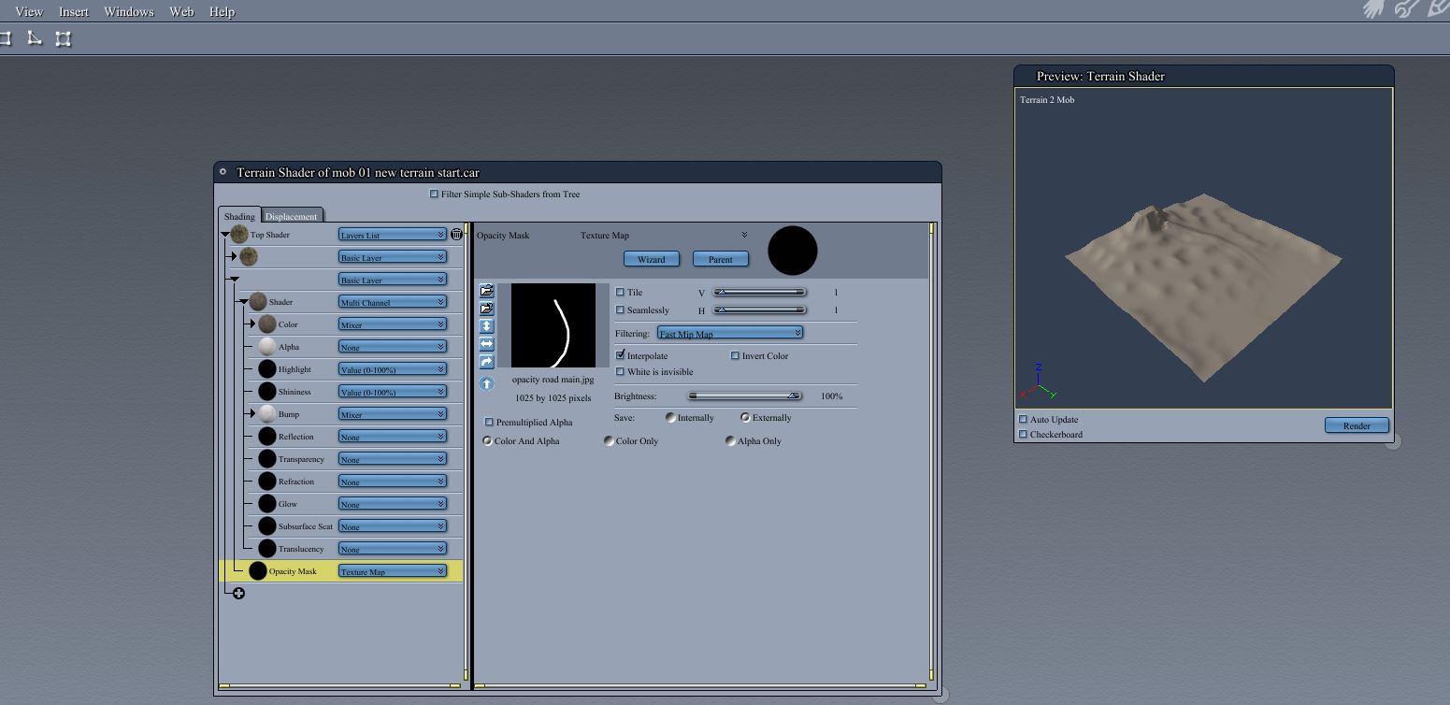
Task: Switch to the Displacement tab
Action: coord(292,216)
